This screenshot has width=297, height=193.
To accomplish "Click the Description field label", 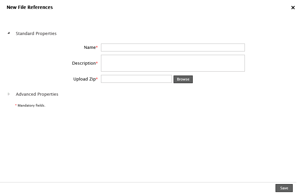I will (x=83, y=63).
